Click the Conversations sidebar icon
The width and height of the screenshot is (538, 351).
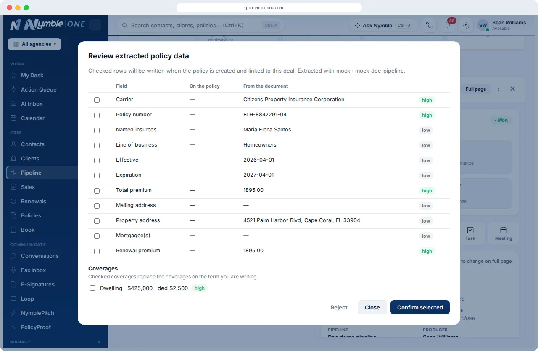coord(13,256)
